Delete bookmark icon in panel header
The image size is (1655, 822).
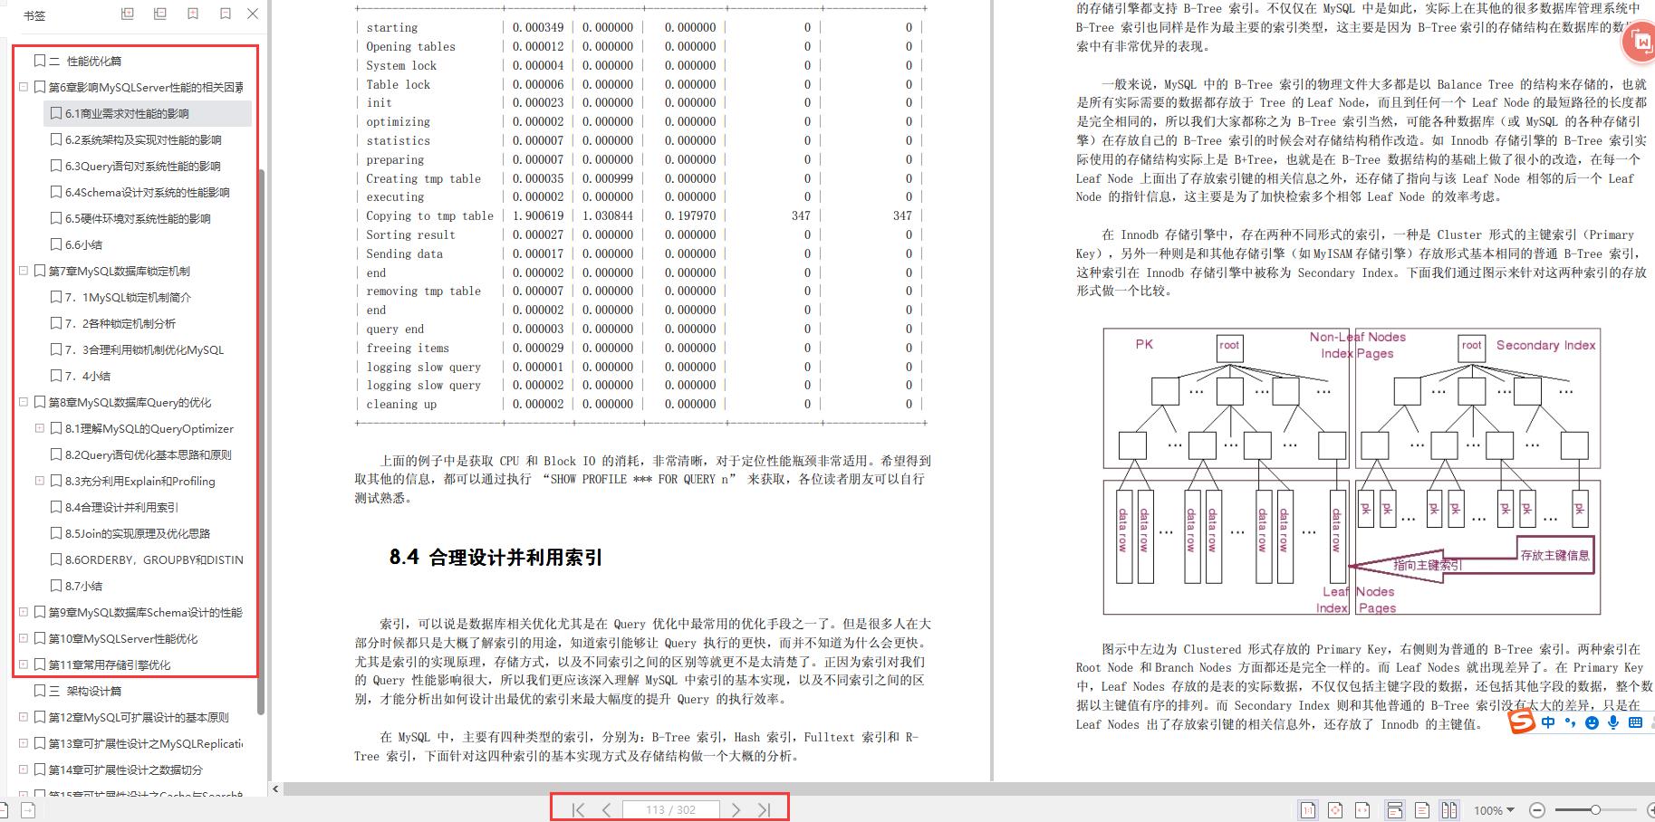225,14
